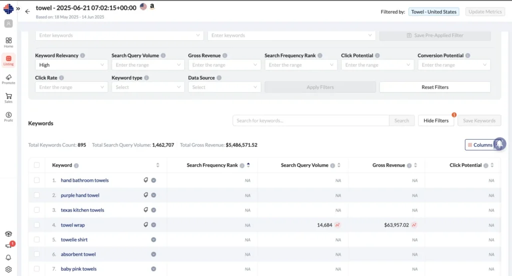The width and height of the screenshot is (512, 276).
Task: Sort by Keyword column header
Action: tap(157, 165)
